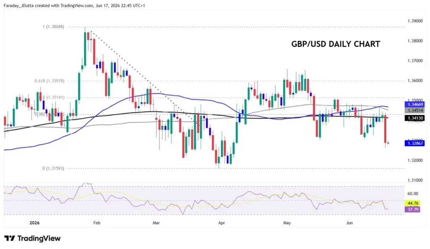Select the black 1.34130 moving average price tag
430x249 pixels.
click(414, 118)
